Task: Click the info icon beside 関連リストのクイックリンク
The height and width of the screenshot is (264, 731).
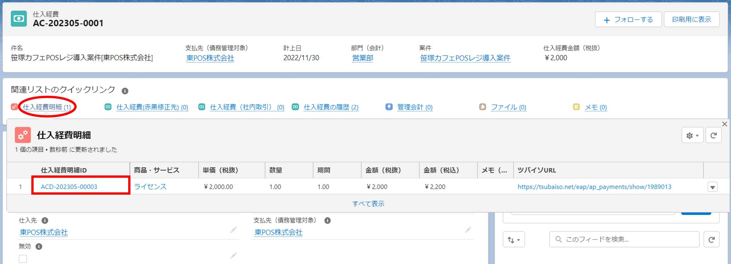Action: pyautogui.click(x=125, y=91)
